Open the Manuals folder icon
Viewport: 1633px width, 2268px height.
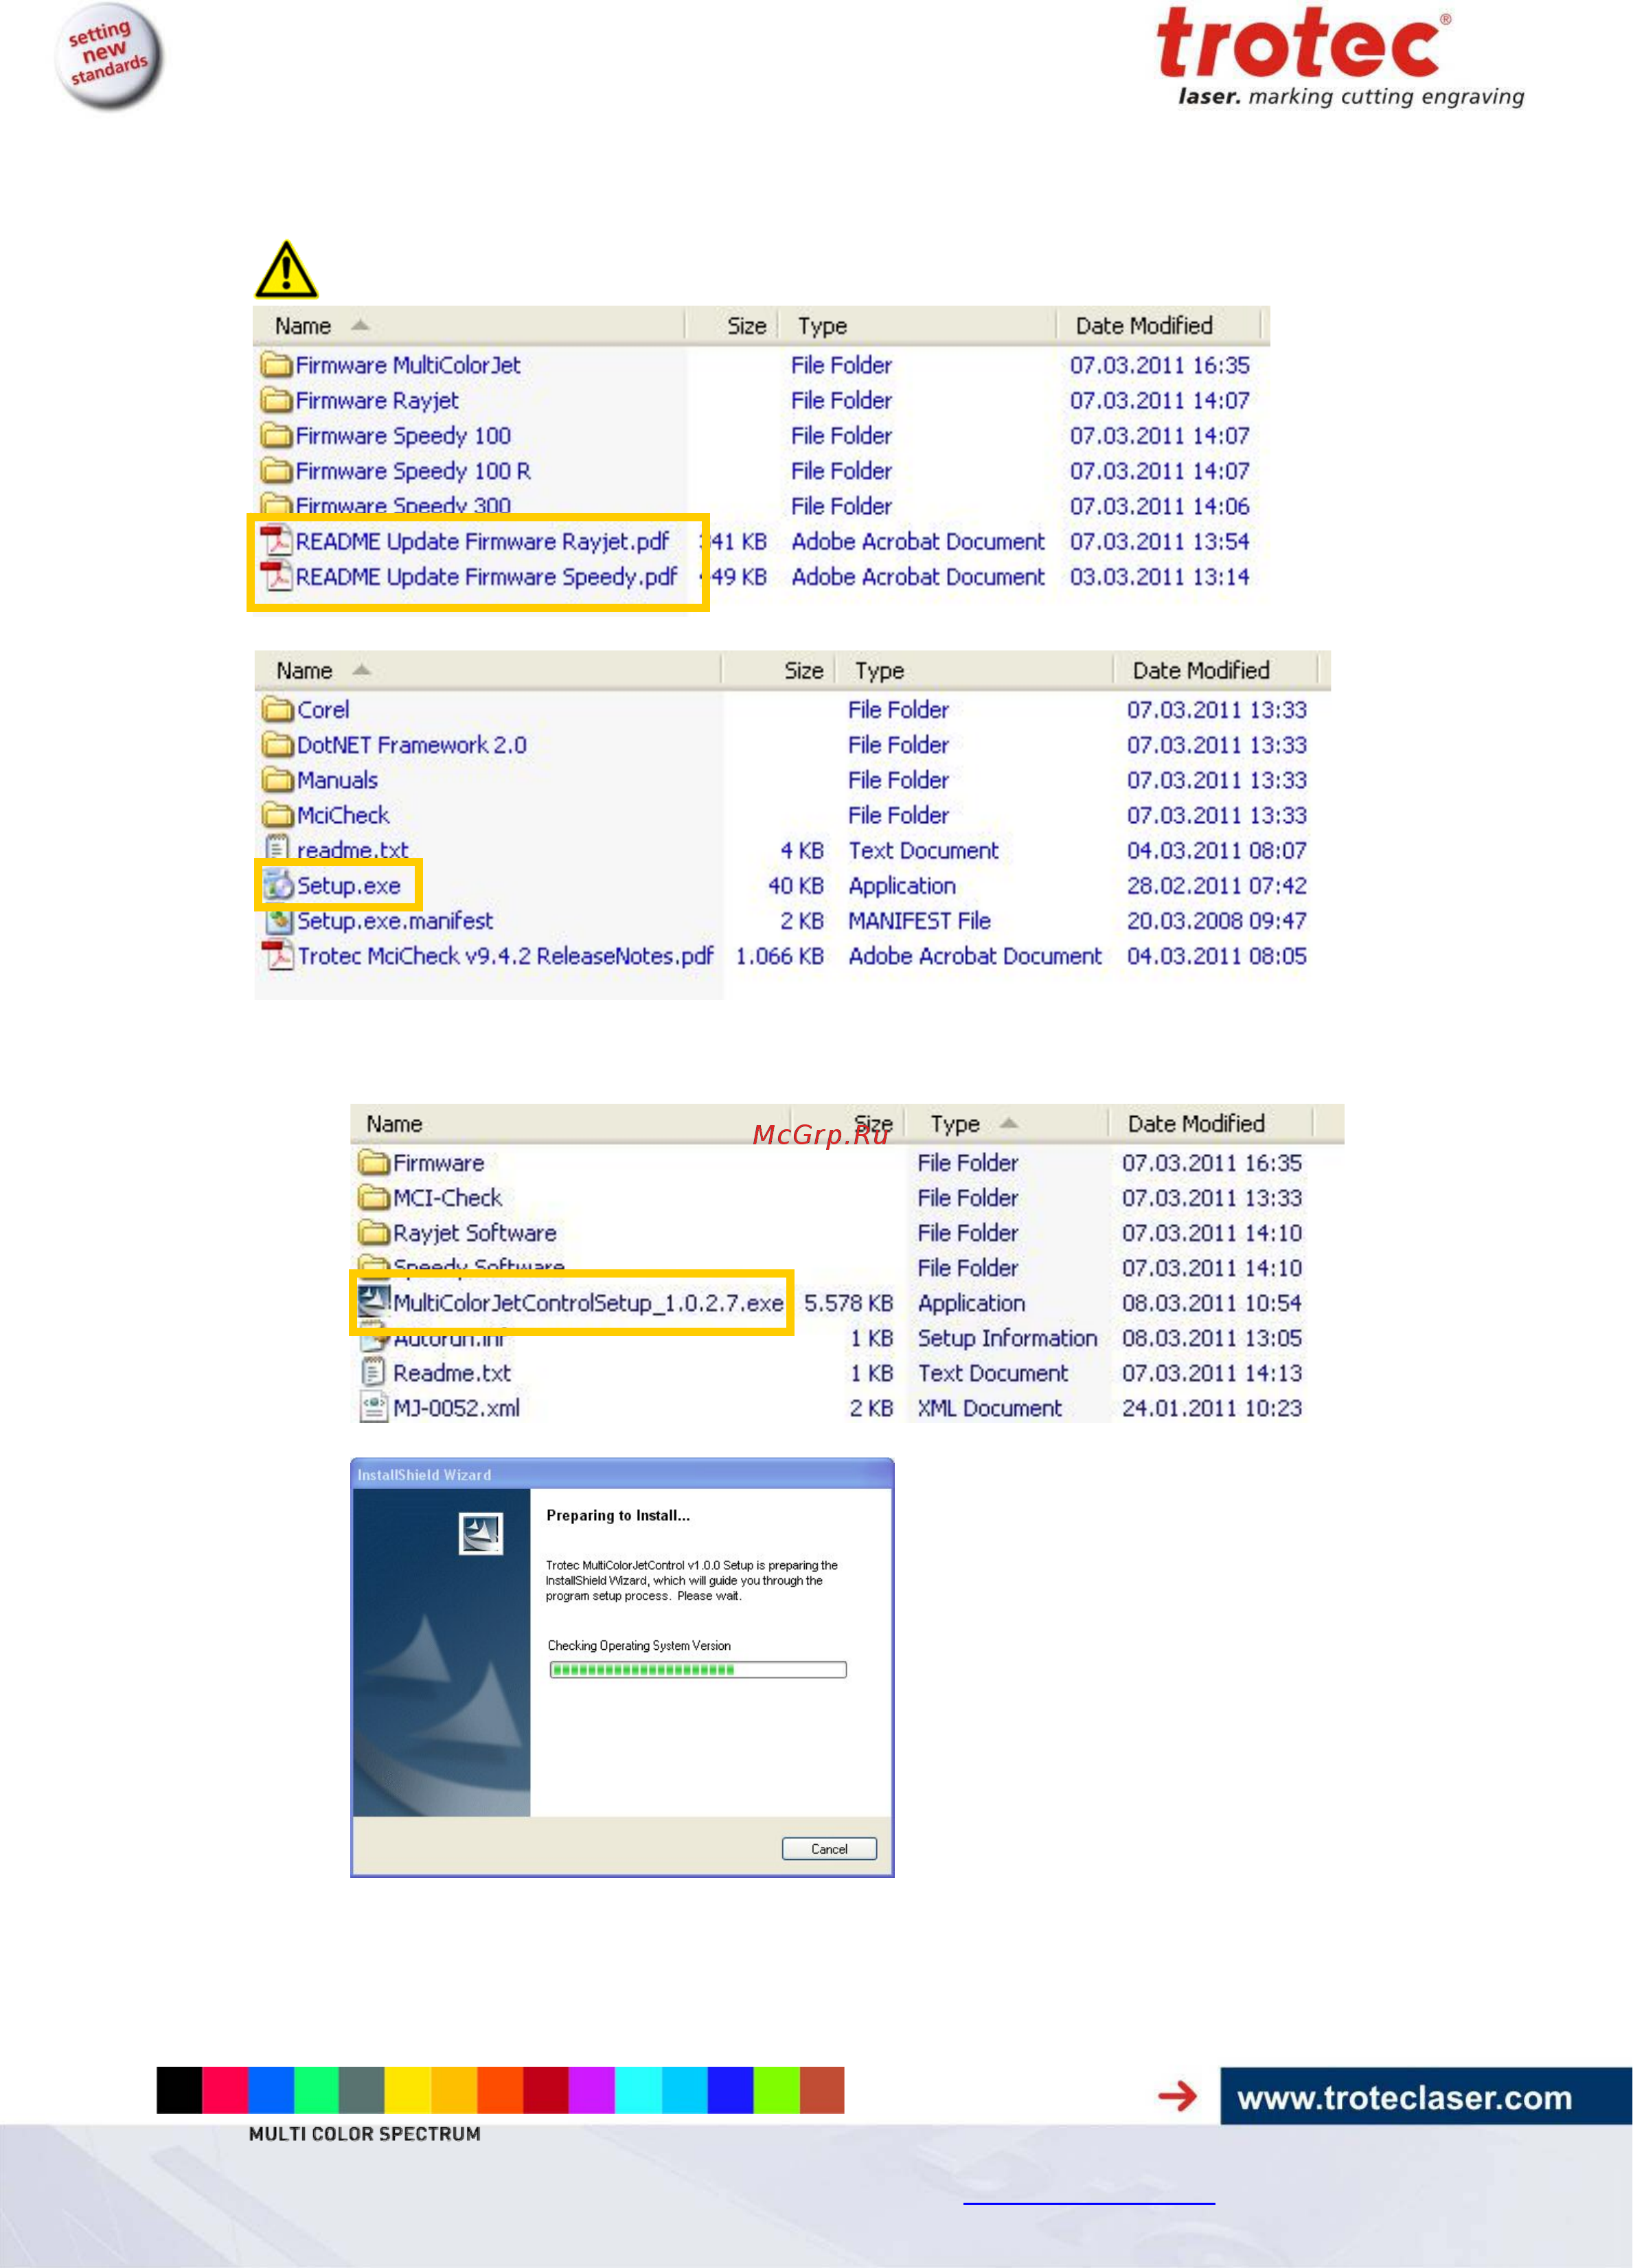(x=278, y=780)
